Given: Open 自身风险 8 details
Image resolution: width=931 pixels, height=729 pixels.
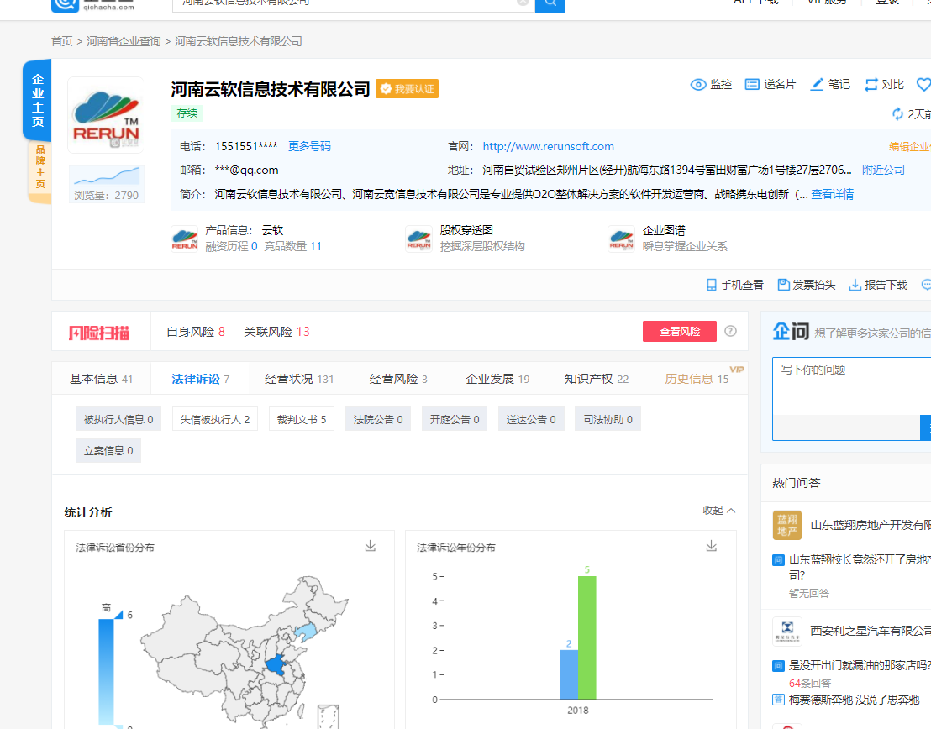Looking at the screenshot, I should (195, 332).
